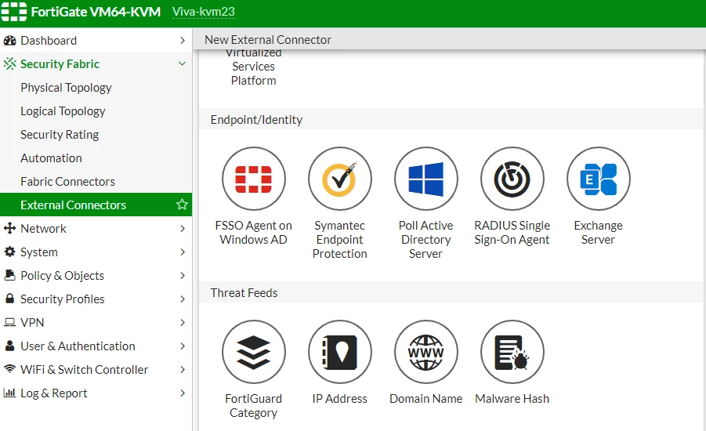Select the FSSO Agent on Windows AD connector icon

coord(254,179)
